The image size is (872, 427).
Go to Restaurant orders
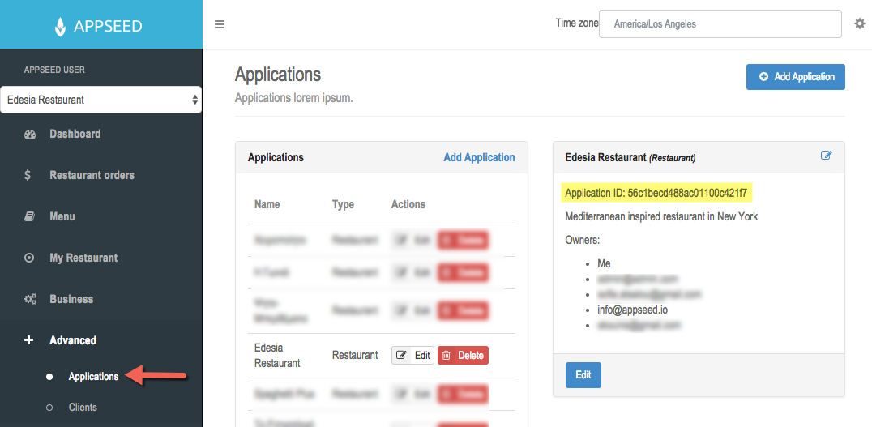[x=92, y=175]
